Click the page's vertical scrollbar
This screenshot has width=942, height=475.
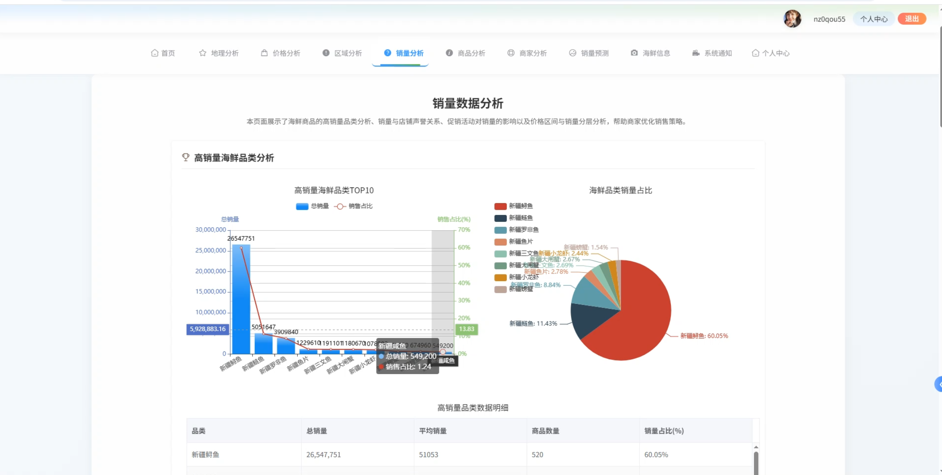pos(941,77)
